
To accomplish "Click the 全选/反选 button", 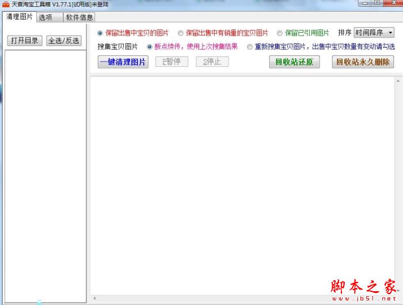I will click(x=64, y=41).
